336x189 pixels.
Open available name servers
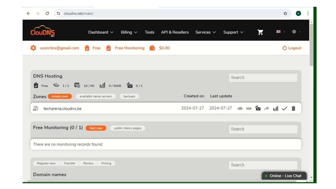(x=96, y=96)
